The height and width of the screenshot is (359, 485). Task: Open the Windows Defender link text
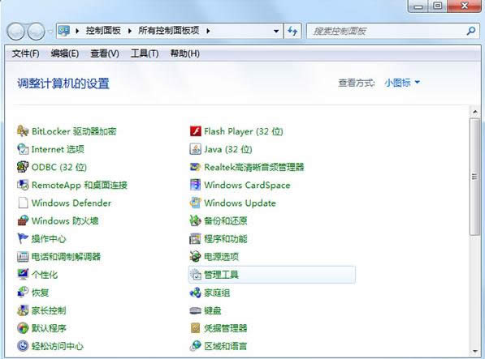tap(71, 203)
